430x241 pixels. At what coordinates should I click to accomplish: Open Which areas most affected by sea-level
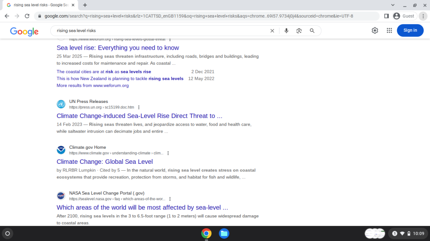[142, 208]
